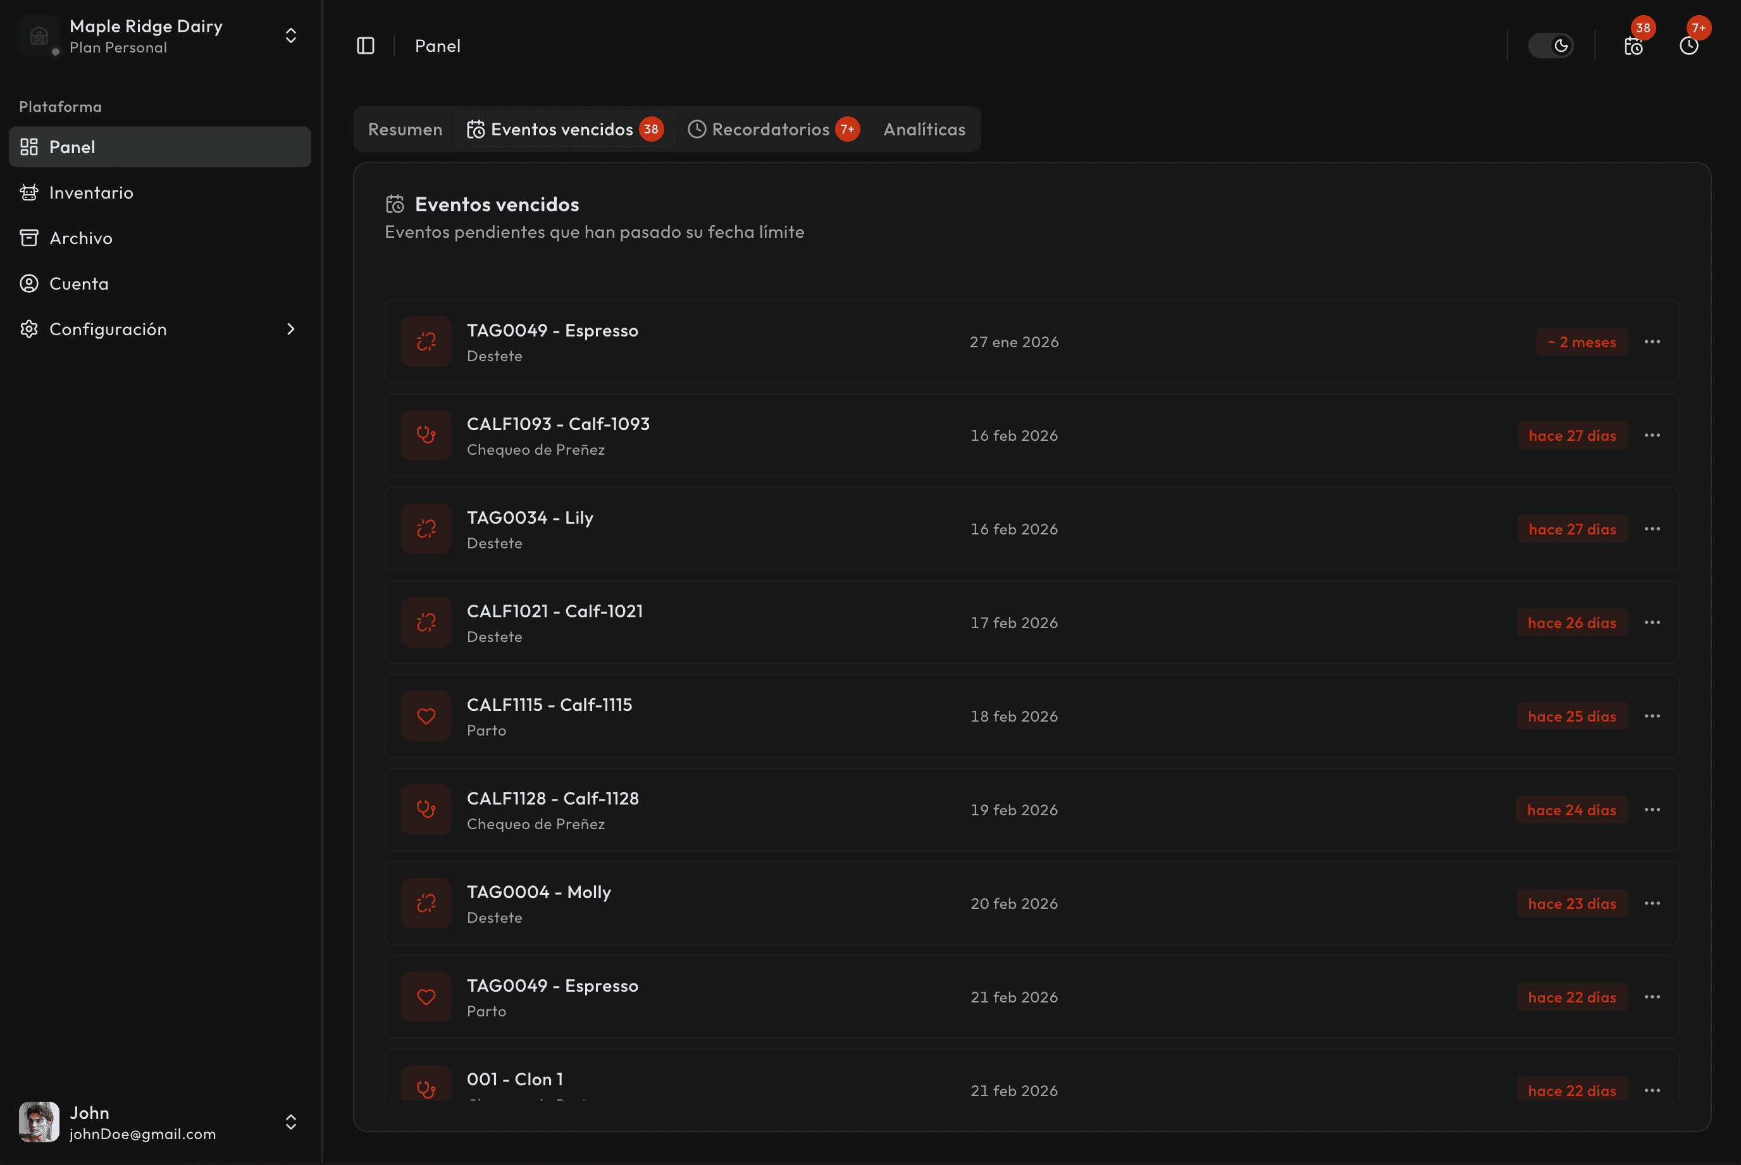1741x1165 pixels.
Task: Select the Resumen tab
Action: tap(405, 129)
